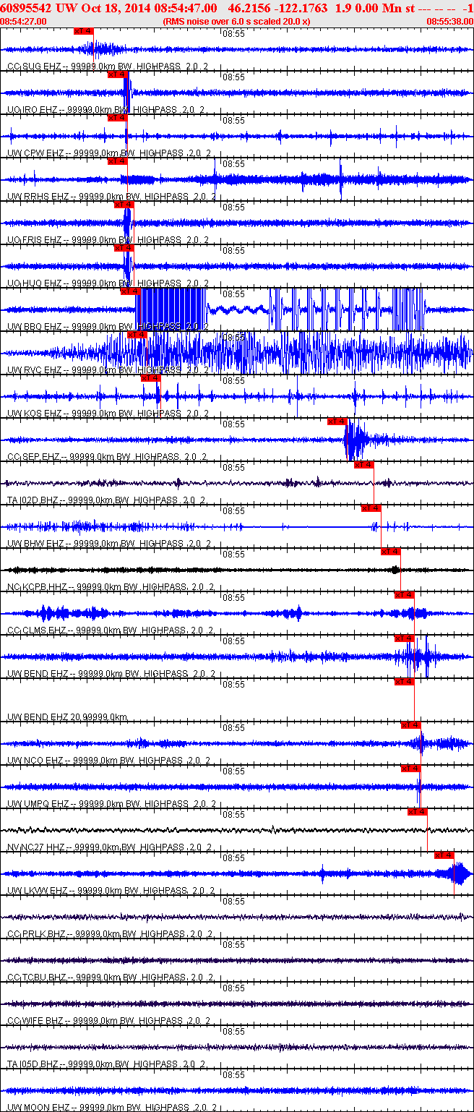Select the magnitude text '1.9 0.00 Mn st'
The width and height of the screenshot is (474, 1112).
coord(375,7)
